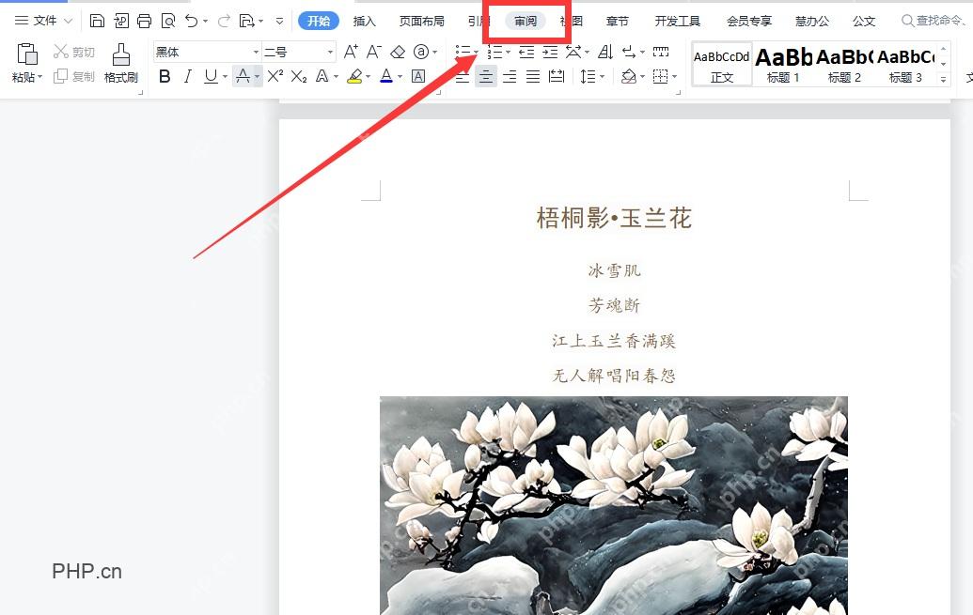The width and height of the screenshot is (973, 615).
Task: Click the poem title 梧桐影•玉兰花
Action: [x=614, y=218]
